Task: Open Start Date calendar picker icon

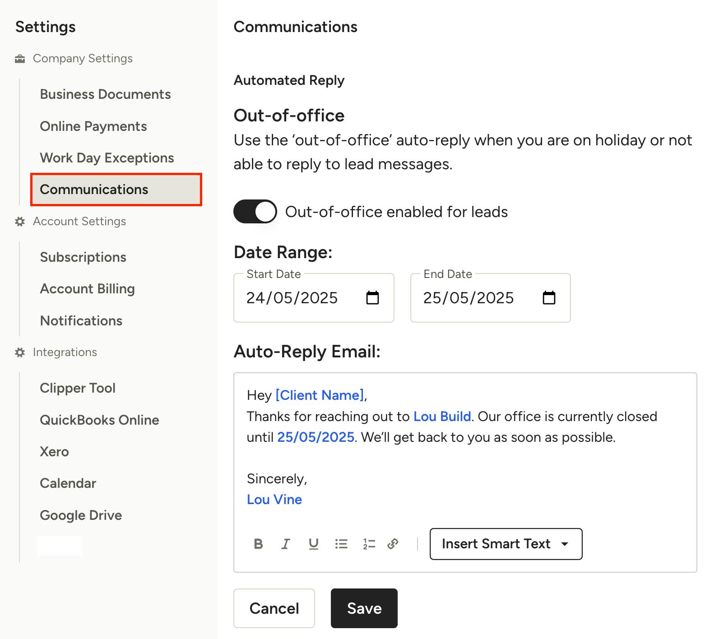Action: [372, 298]
